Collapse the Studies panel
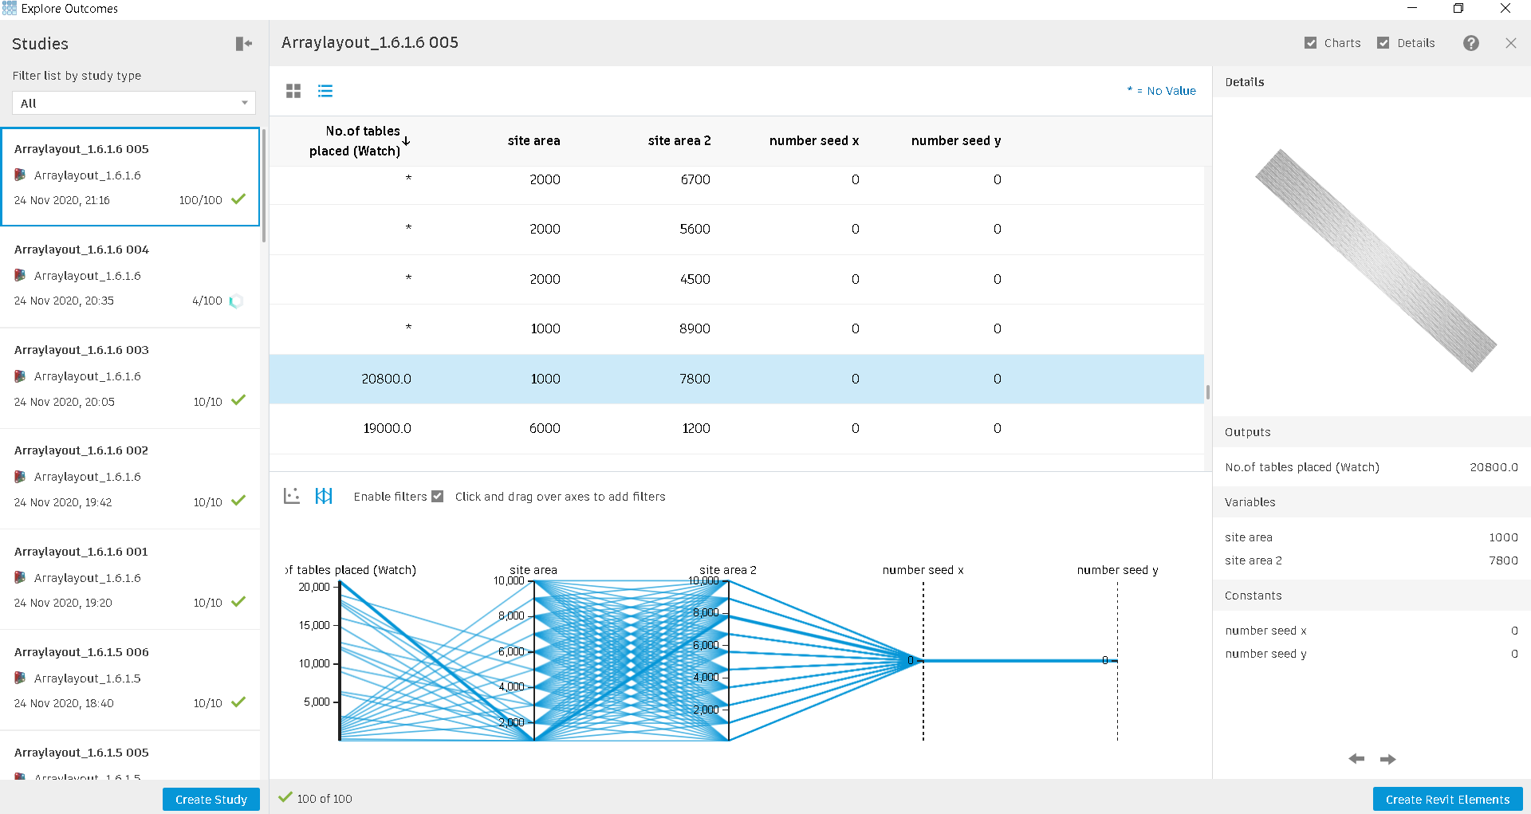 click(x=243, y=44)
